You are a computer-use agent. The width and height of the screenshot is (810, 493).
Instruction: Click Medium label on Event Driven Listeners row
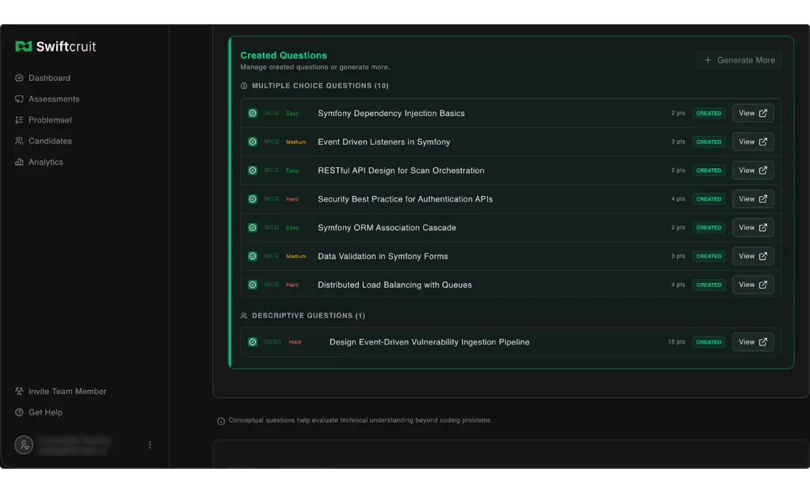pyautogui.click(x=296, y=142)
